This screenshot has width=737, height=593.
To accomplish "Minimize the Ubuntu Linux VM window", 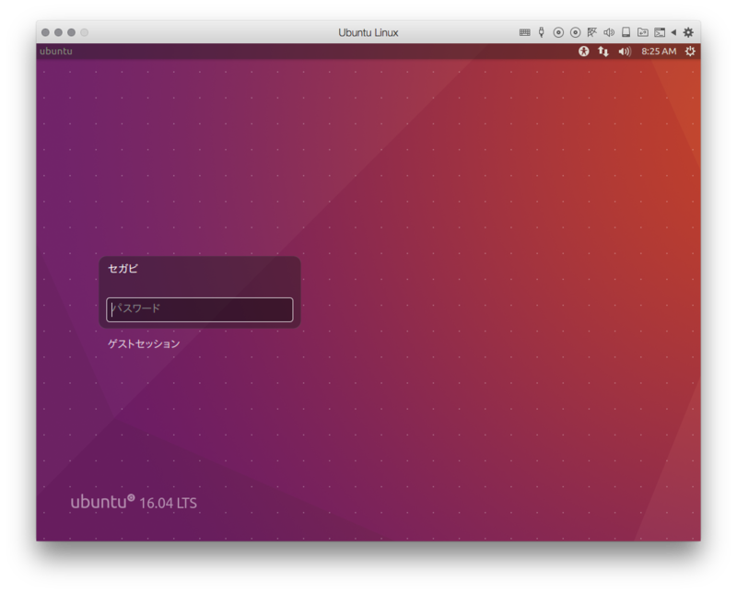I will pyautogui.click(x=58, y=32).
